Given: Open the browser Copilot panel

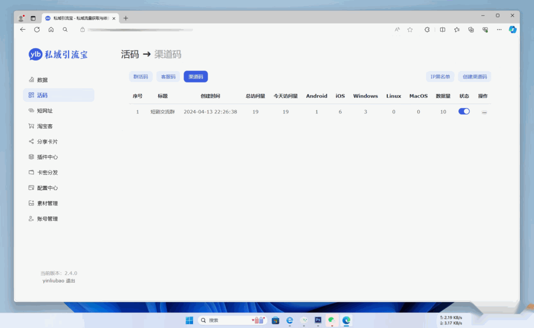Looking at the screenshot, I should [512, 30].
